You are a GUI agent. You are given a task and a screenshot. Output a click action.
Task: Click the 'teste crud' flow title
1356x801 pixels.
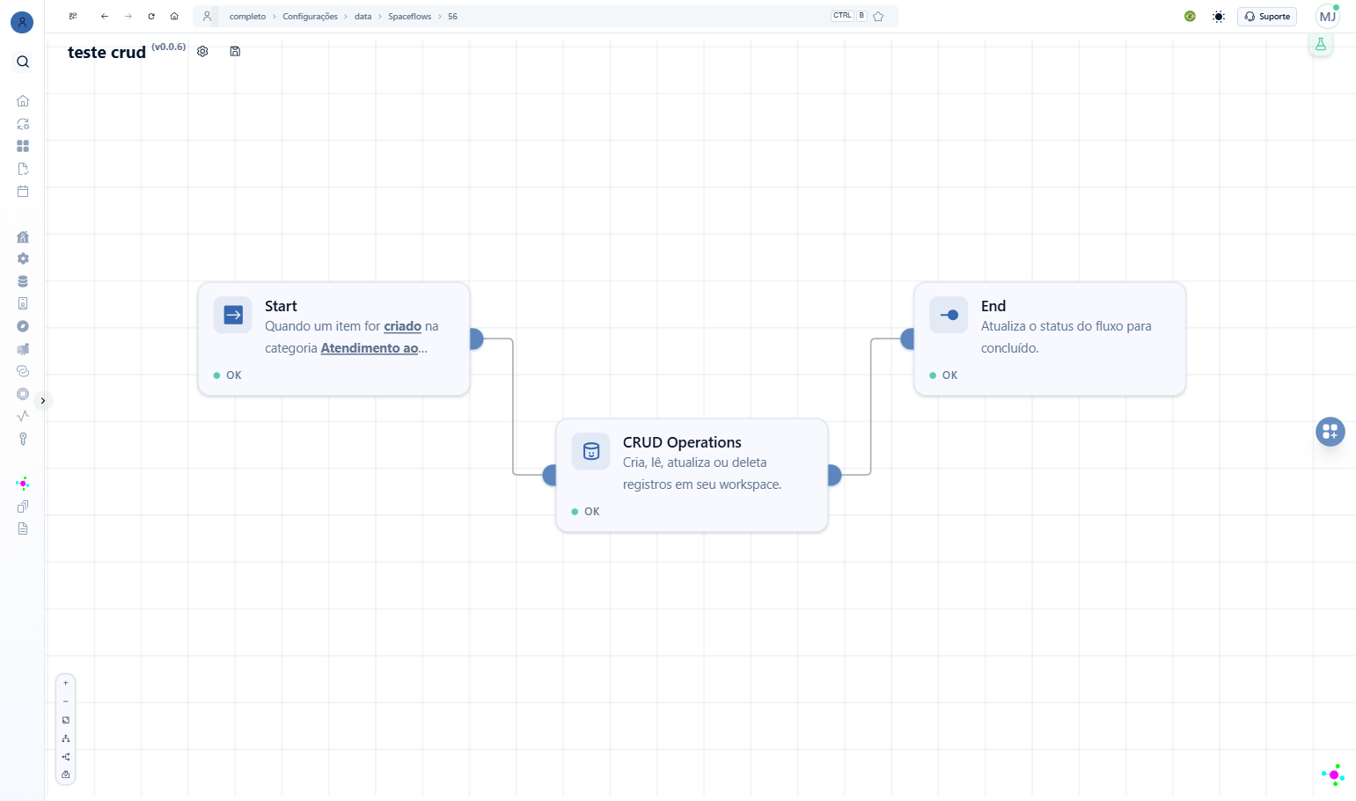[x=106, y=53]
